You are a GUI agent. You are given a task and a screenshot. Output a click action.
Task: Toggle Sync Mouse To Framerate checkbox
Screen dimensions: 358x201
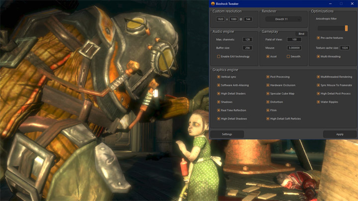pyautogui.click(x=318, y=85)
